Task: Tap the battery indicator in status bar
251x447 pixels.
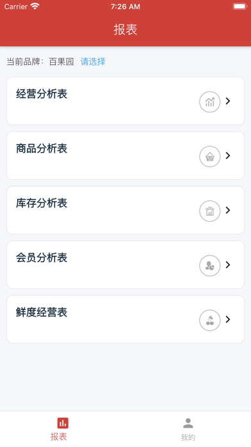Action: point(239,6)
